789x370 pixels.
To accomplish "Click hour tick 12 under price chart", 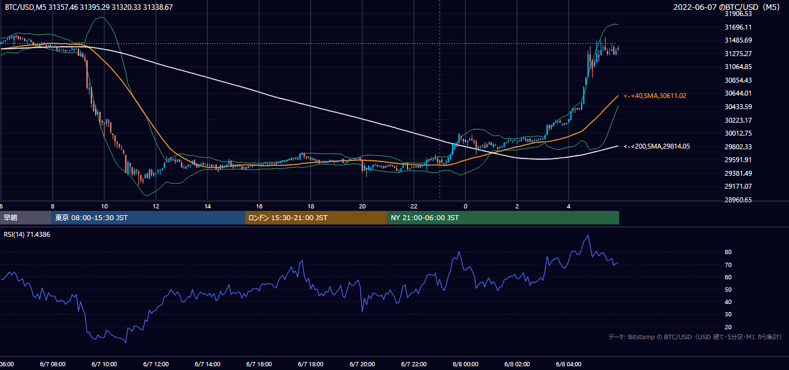I will click(x=156, y=207).
